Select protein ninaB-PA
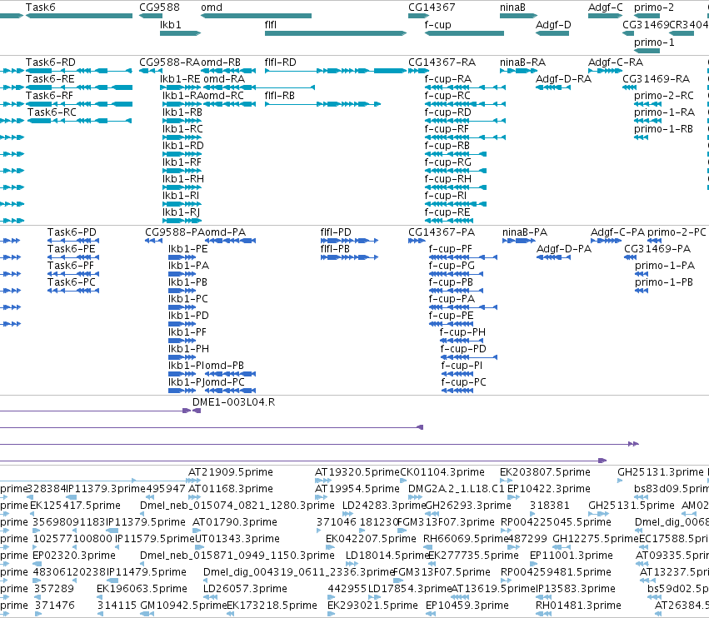This screenshot has width=709, height=618. pyautogui.click(x=519, y=241)
